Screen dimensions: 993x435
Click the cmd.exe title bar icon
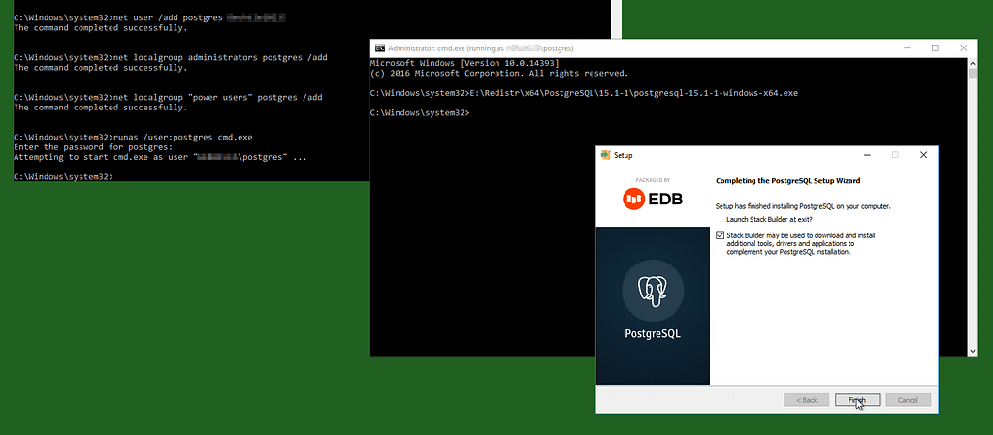point(380,48)
